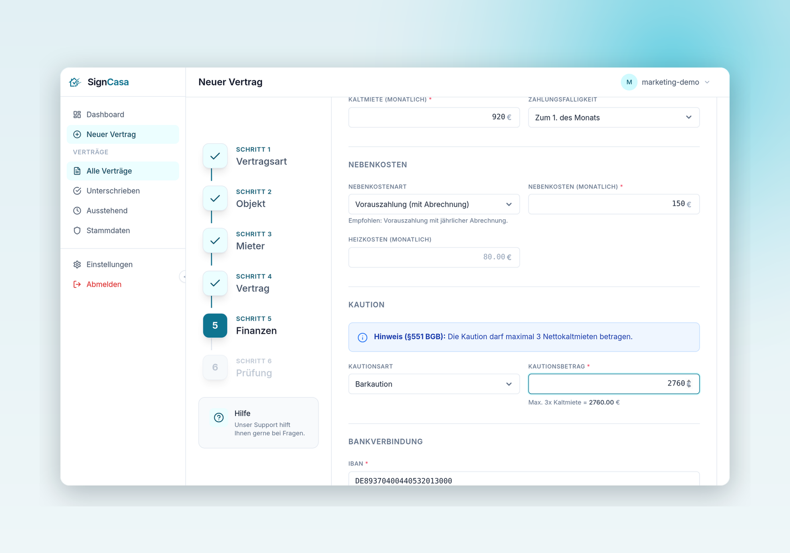Viewport: 790px width, 553px height.
Task: Jump to the Mieter step label
Action: click(250, 246)
